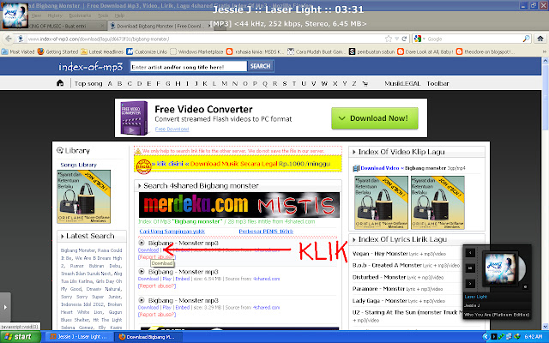
Task: Switch to Jessie J - Laser Light taskbar item
Action: coord(80,337)
